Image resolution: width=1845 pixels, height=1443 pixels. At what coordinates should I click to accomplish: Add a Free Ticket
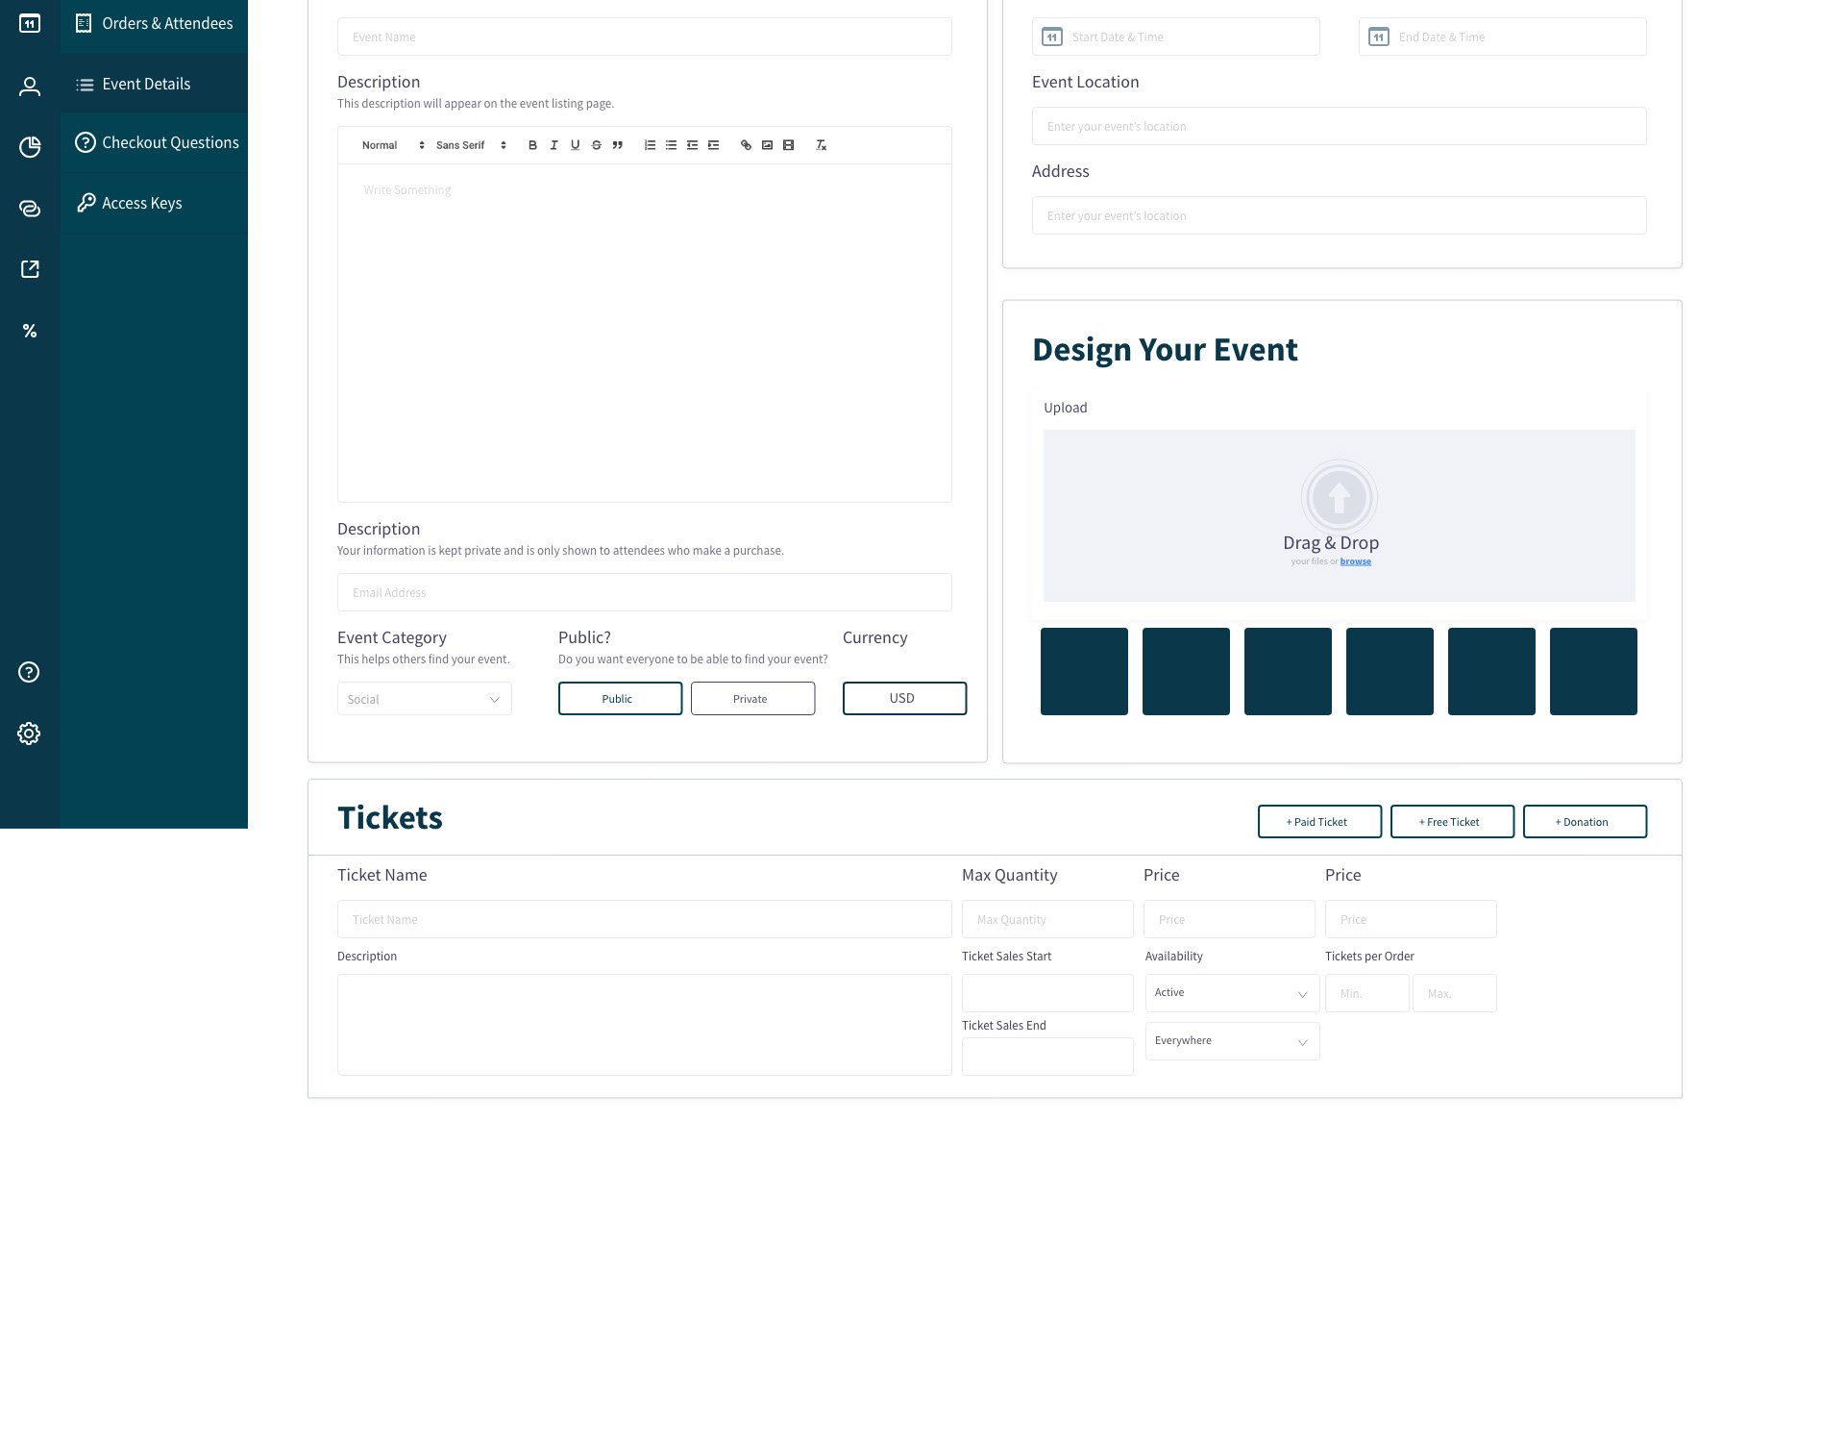tap(1452, 821)
